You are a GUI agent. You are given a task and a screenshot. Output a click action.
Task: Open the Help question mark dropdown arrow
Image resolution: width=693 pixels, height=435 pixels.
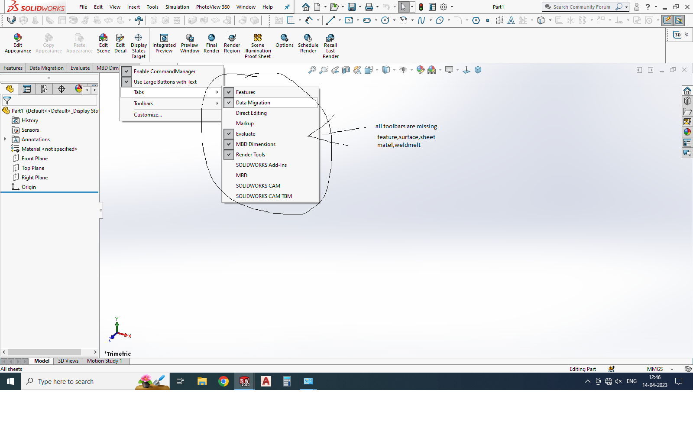coord(655,7)
